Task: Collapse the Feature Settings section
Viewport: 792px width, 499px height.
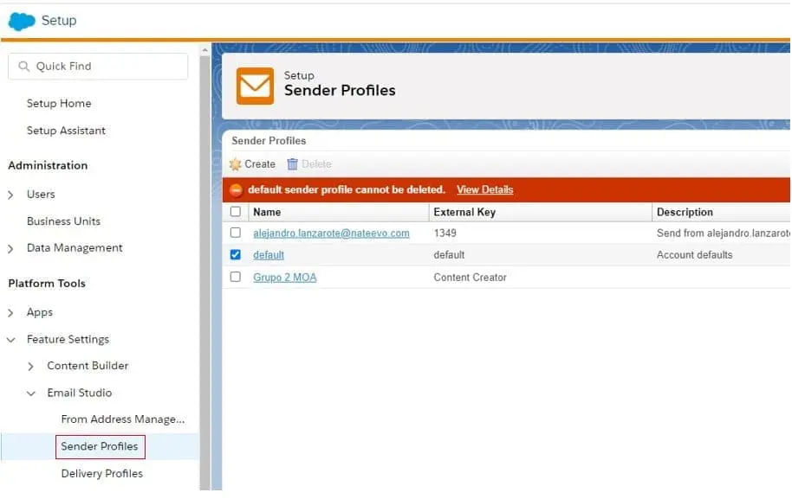Action: 11,340
